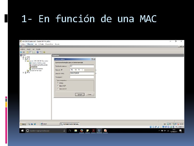Viewport: 194px width, 146px height.
Task: Open VirtualBox Archivo menu
Action: [23, 44]
